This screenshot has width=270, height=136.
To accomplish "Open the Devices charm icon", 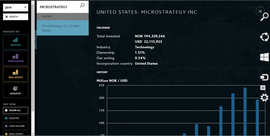I will [x=264, y=77].
